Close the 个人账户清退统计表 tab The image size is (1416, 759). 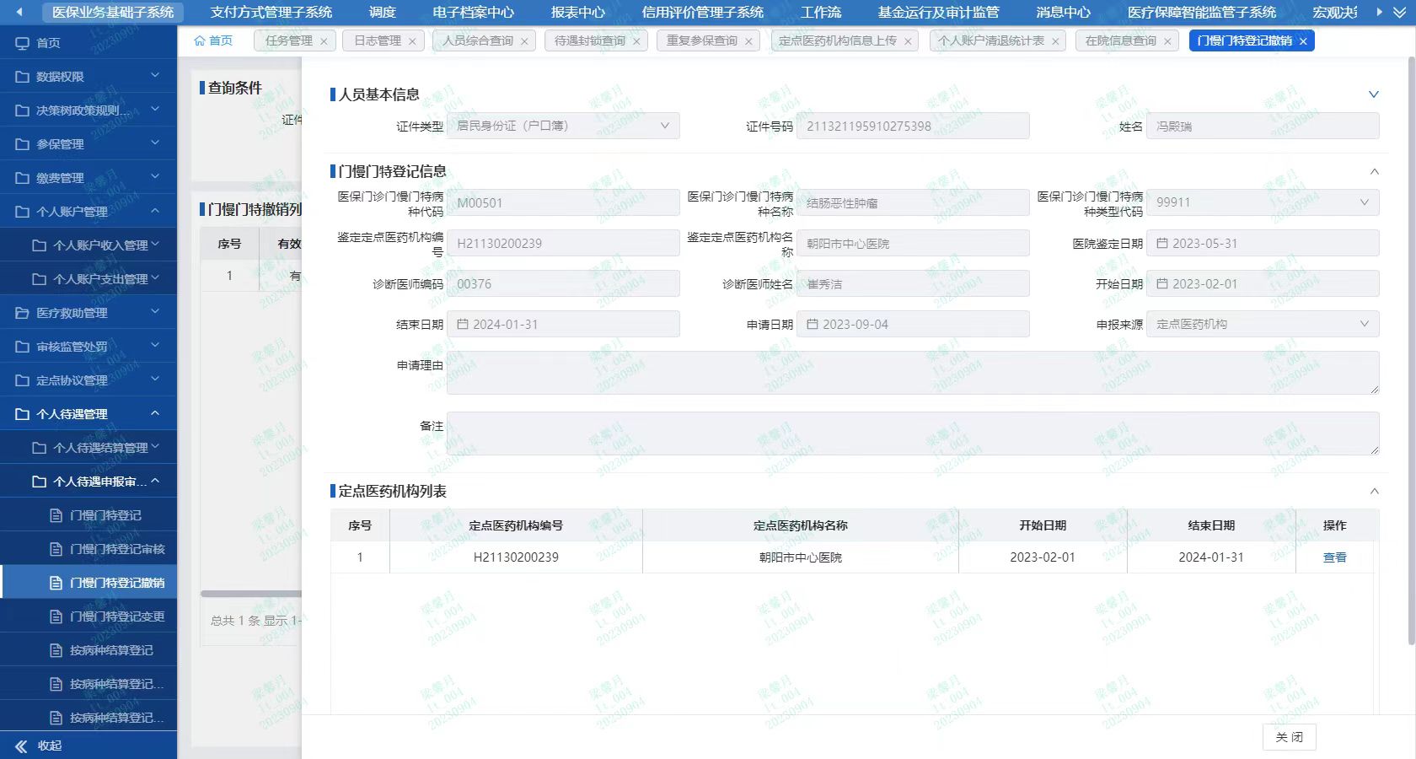tap(1055, 41)
